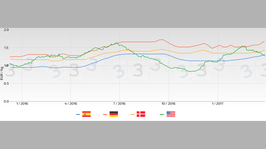Toggle the Germany flag legend entry
Viewport: 266px width, 149px height.
pyautogui.click(x=114, y=114)
